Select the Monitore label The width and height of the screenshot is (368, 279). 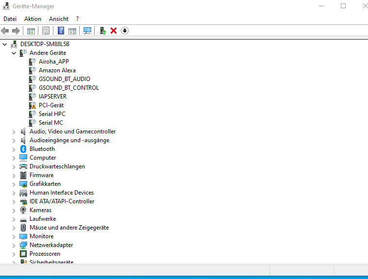click(x=42, y=236)
